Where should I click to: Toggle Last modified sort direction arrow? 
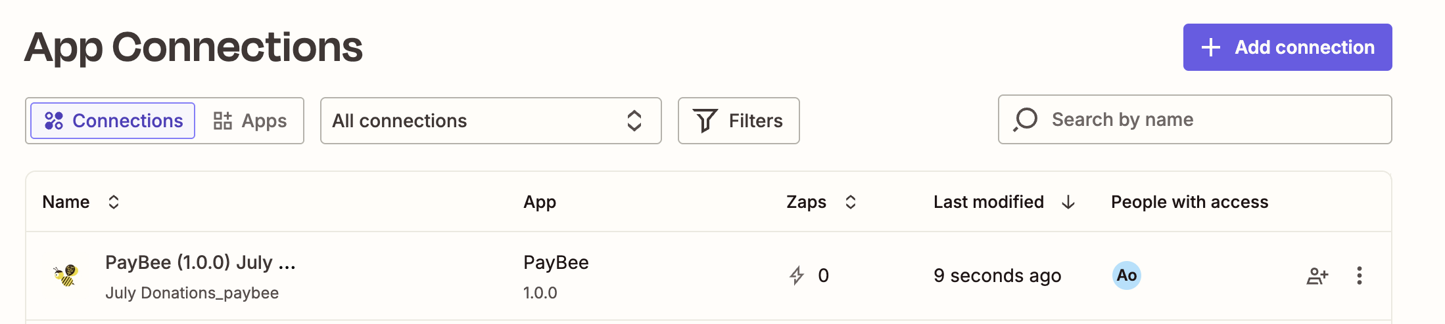point(1068,202)
